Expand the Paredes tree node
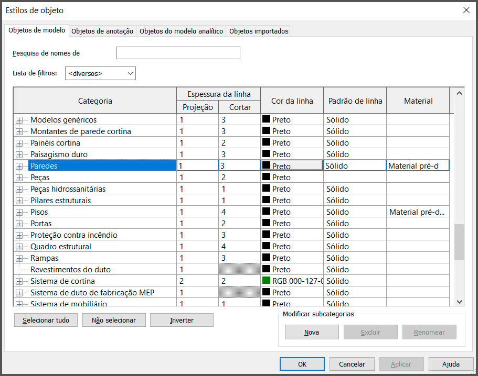 tap(19, 166)
